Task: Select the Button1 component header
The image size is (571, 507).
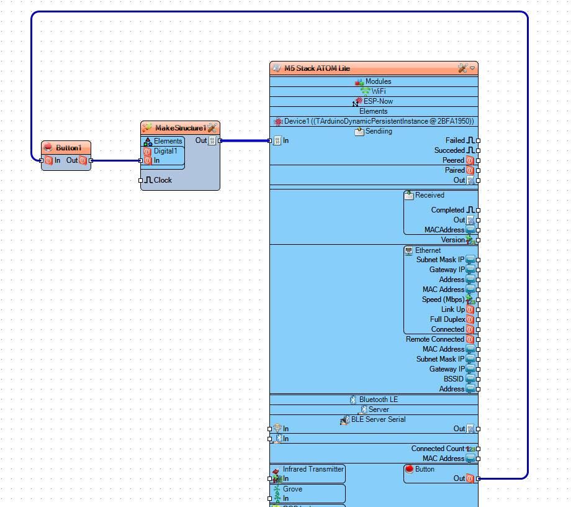Action: (x=66, y=148)
